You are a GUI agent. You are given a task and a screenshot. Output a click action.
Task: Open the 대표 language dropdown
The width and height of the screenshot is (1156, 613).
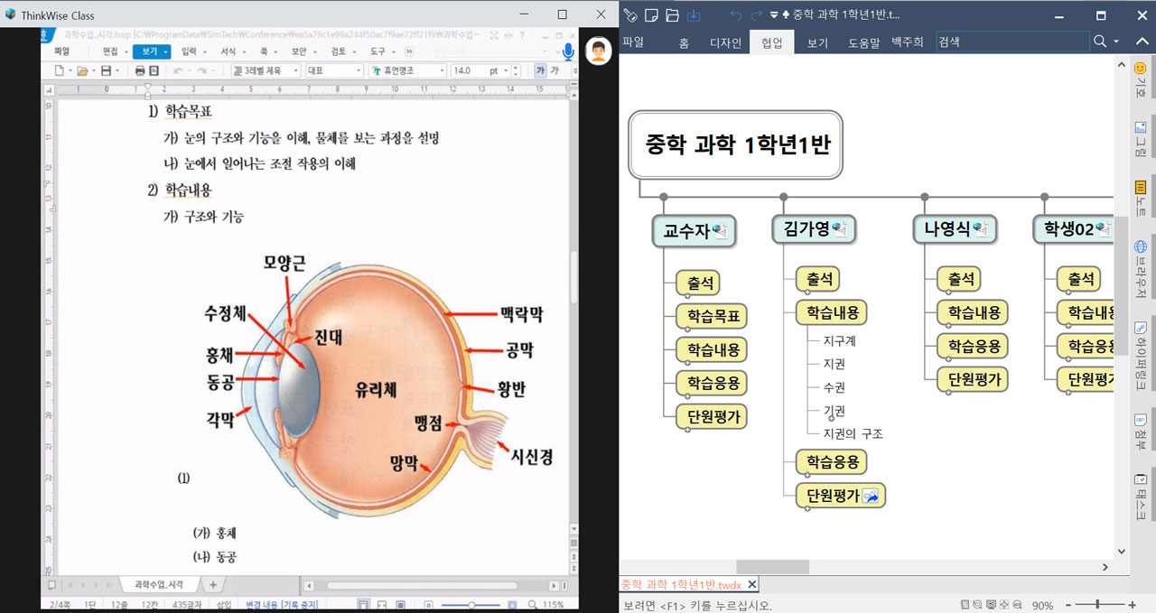334,70
